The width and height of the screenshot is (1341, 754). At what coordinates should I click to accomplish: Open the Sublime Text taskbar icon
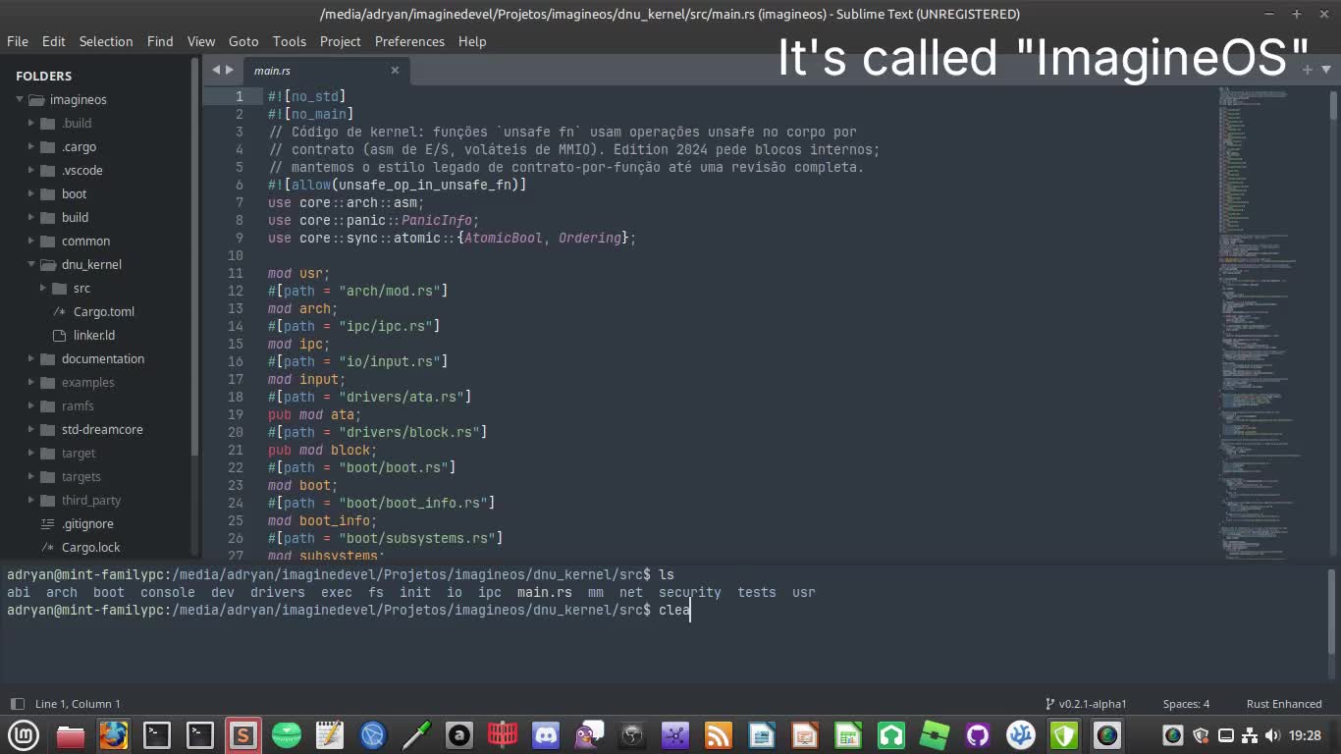point(242,734)
